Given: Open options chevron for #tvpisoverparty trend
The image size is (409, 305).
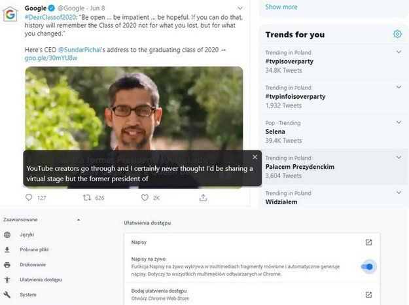Looking at the screenshot, I should click(x=399, y=52).
